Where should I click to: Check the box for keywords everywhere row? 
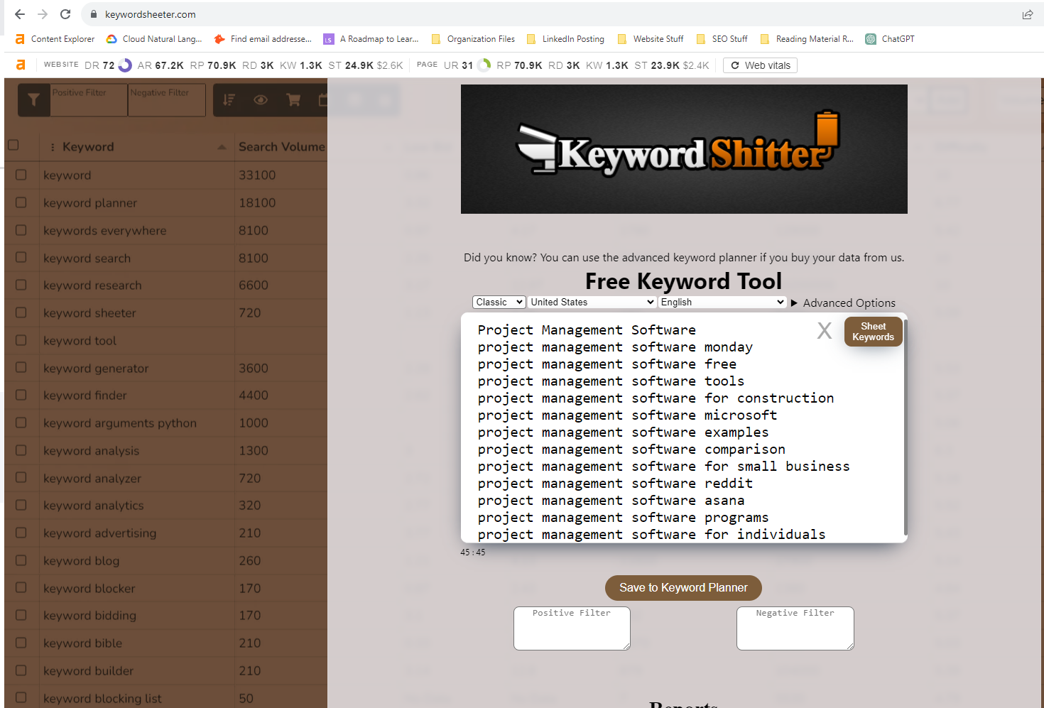21,230
